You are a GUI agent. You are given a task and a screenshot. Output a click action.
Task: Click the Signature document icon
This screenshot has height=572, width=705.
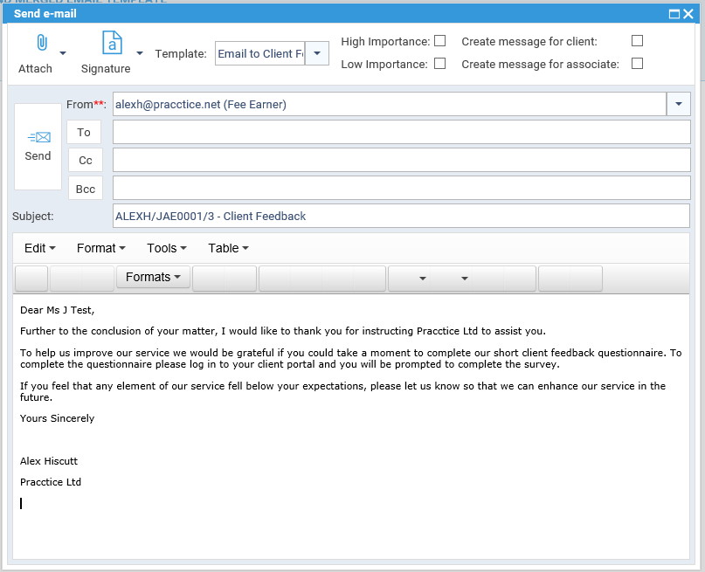112,43
